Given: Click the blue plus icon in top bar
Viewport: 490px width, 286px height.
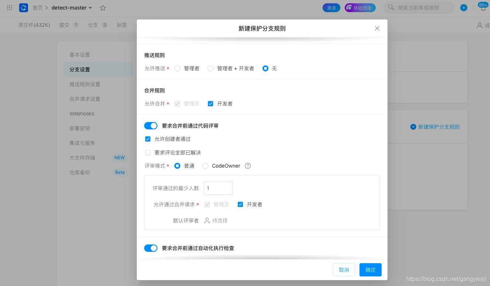Looking at the screenshot, I should [x=463, y=7].
